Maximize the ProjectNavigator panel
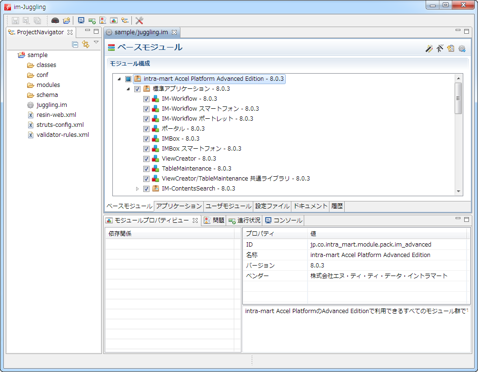478x372 pixels. (x=96, y=31)
